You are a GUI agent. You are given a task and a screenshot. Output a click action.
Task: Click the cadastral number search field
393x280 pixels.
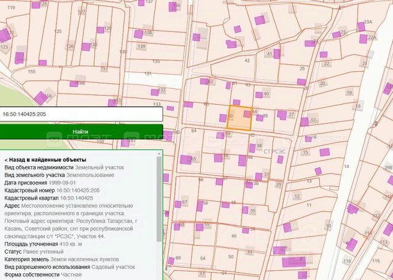coord(81,114)
